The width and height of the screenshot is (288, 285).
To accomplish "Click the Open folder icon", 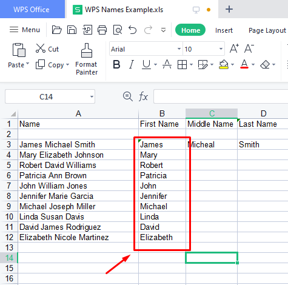I will tap(56, 30).
